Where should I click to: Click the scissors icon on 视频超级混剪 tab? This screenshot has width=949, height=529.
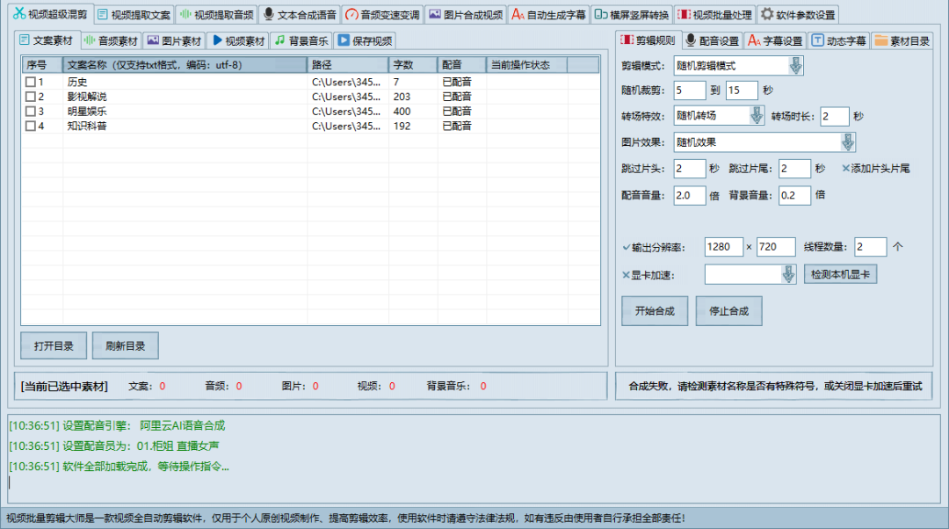pyautogui.click(x=18, y=14)
